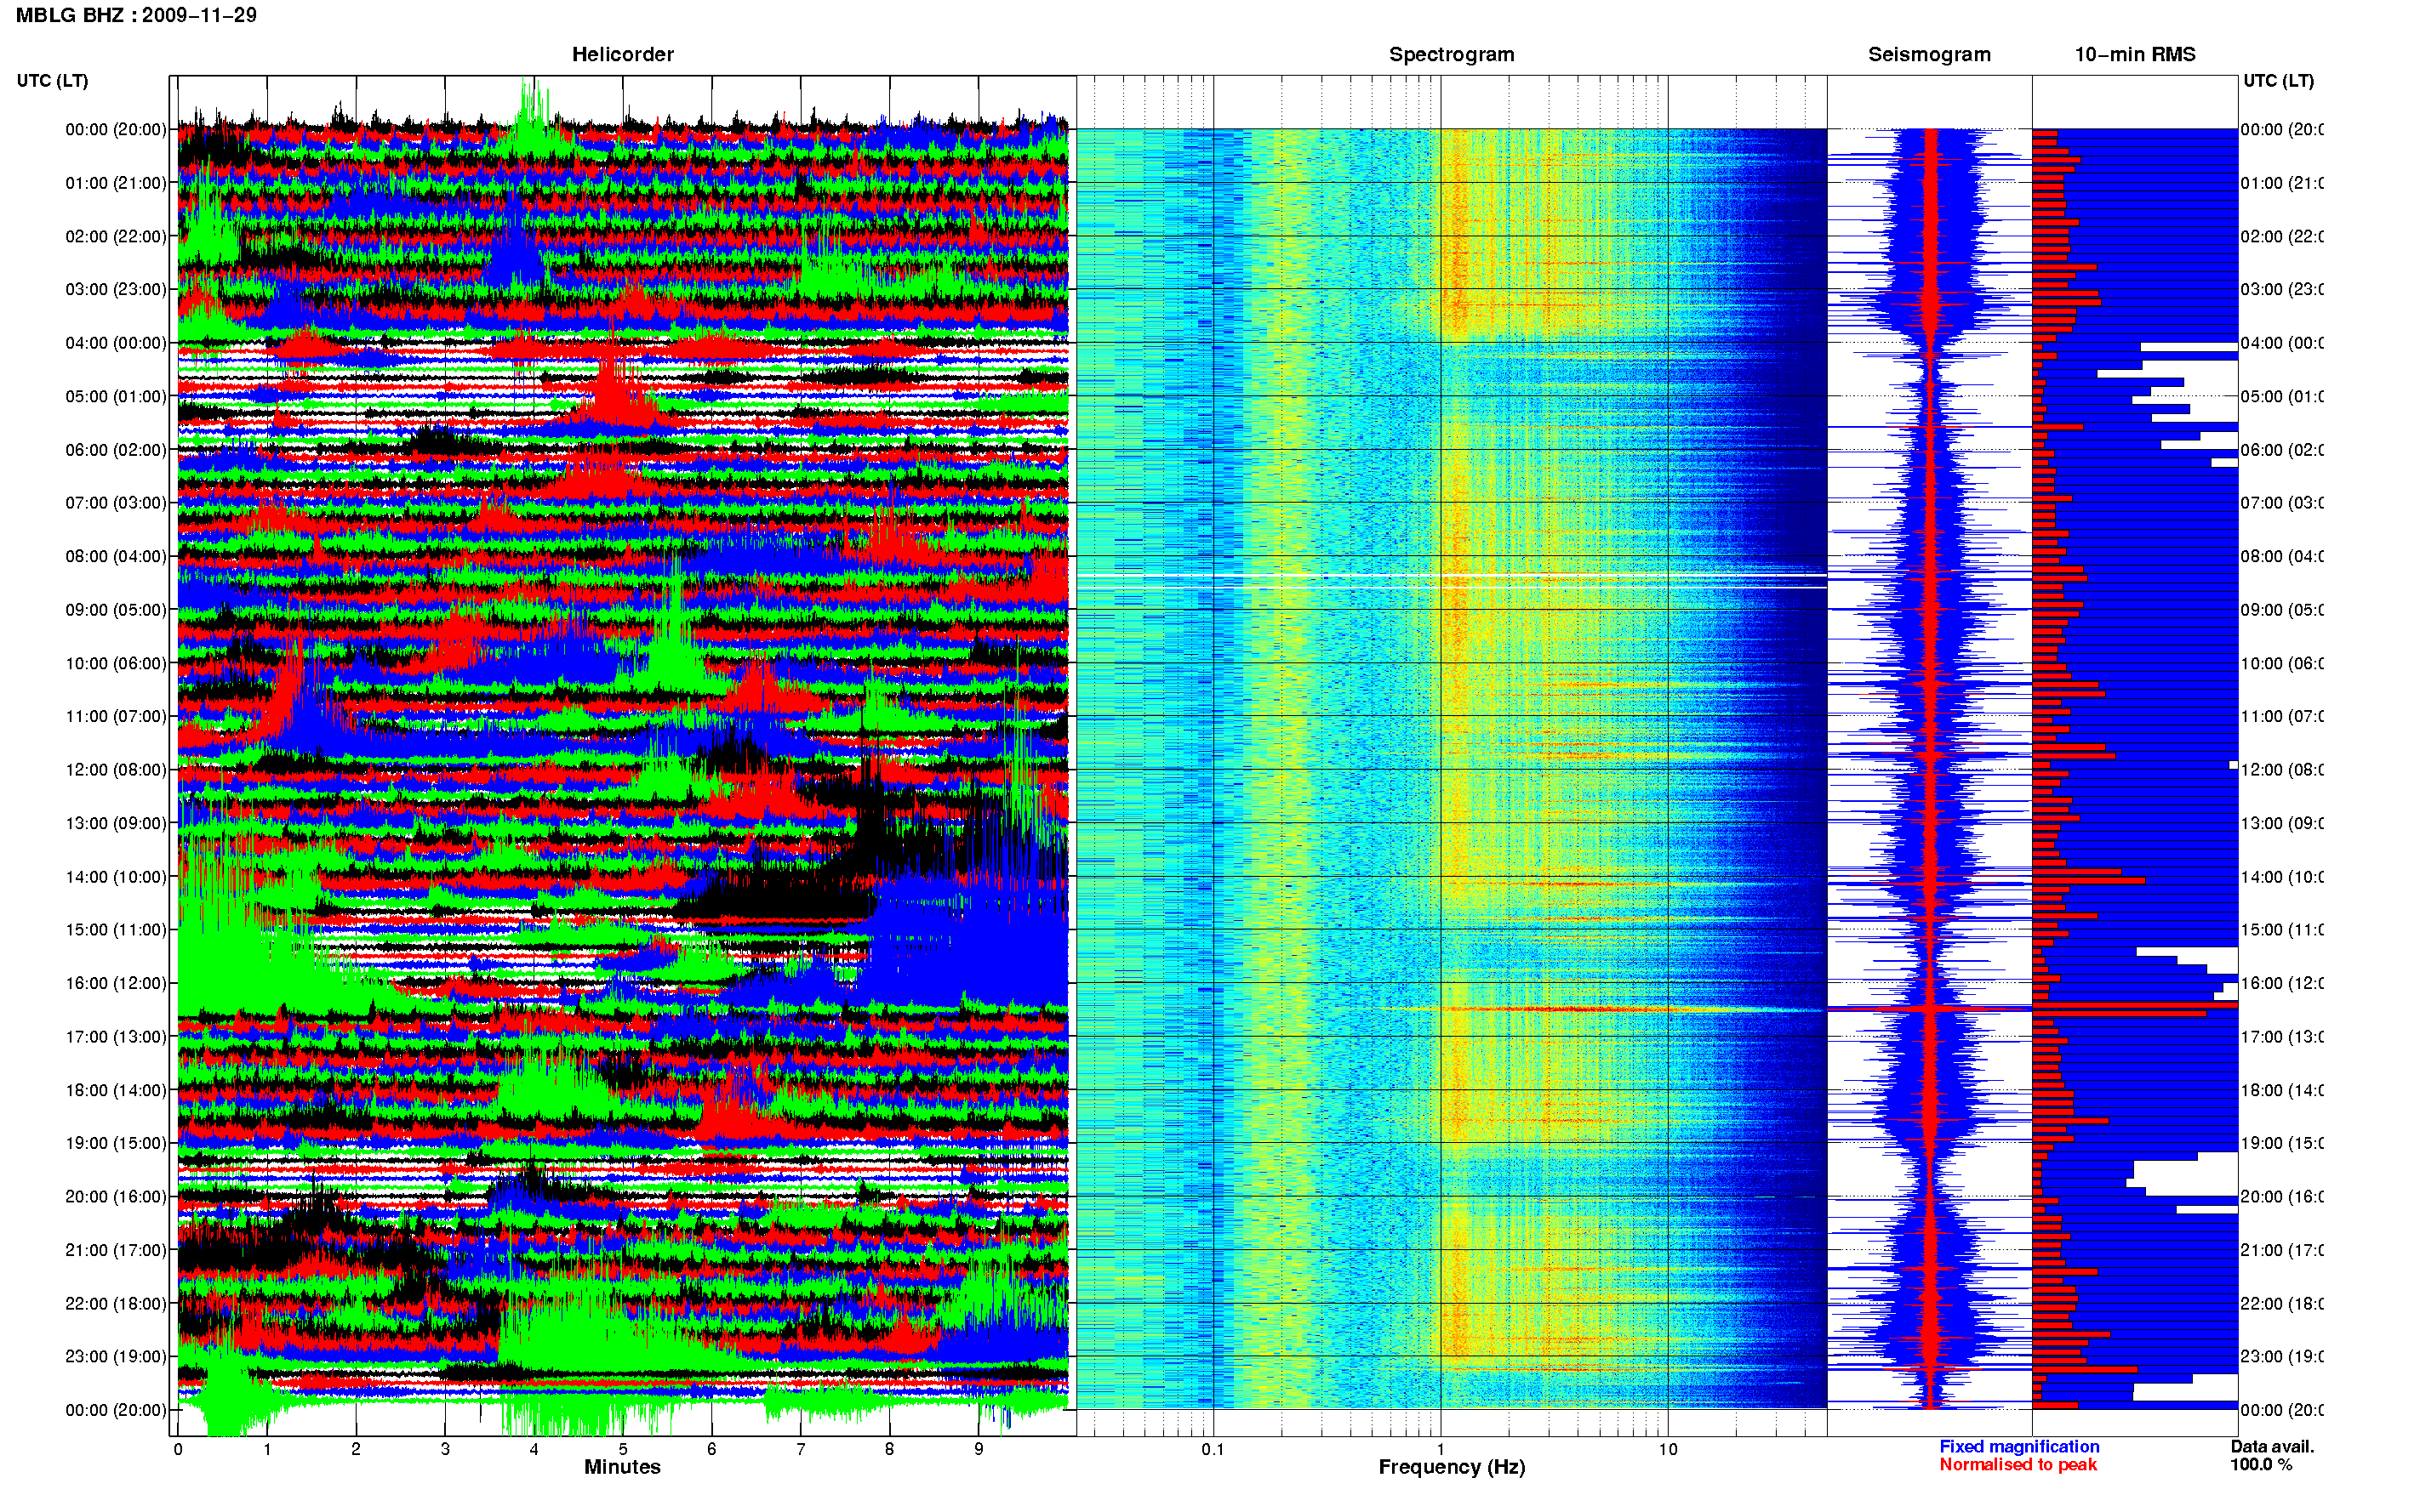Select the 'Seismogram' panel heading
The image size is (2420, 1512).
tap(1929, 55)
